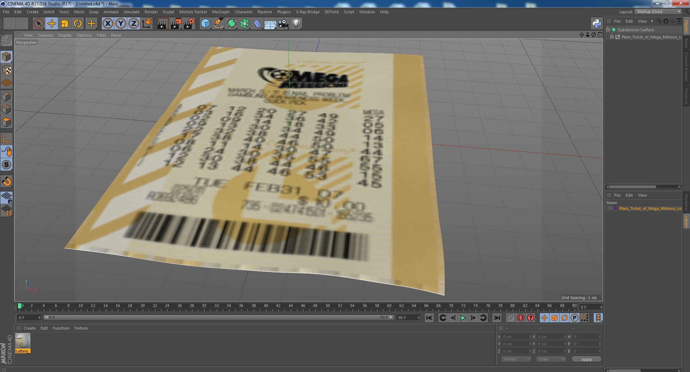Screen dimensions: 690x372
Task: Open material manager Texture menu
Action: (81, 328)
